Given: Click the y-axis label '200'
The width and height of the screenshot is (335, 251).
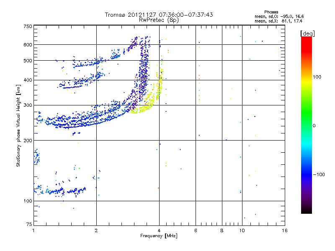Looking at the screenshot, I should 28,141.
